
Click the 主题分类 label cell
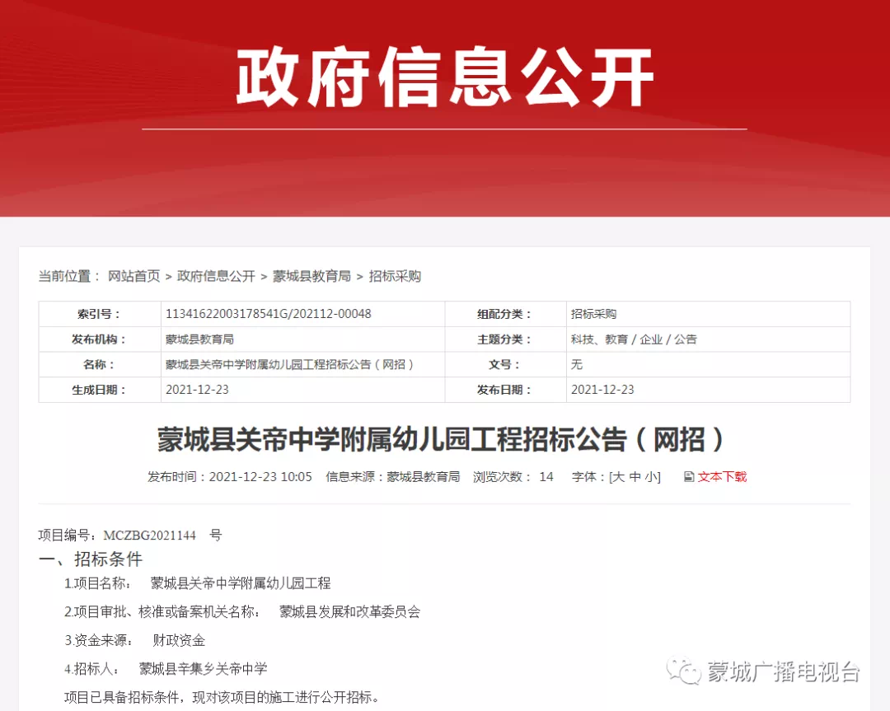pos(506,339)
